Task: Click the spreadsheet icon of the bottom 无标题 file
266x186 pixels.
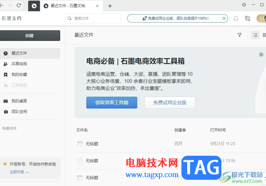Action: tap(80, 178)
